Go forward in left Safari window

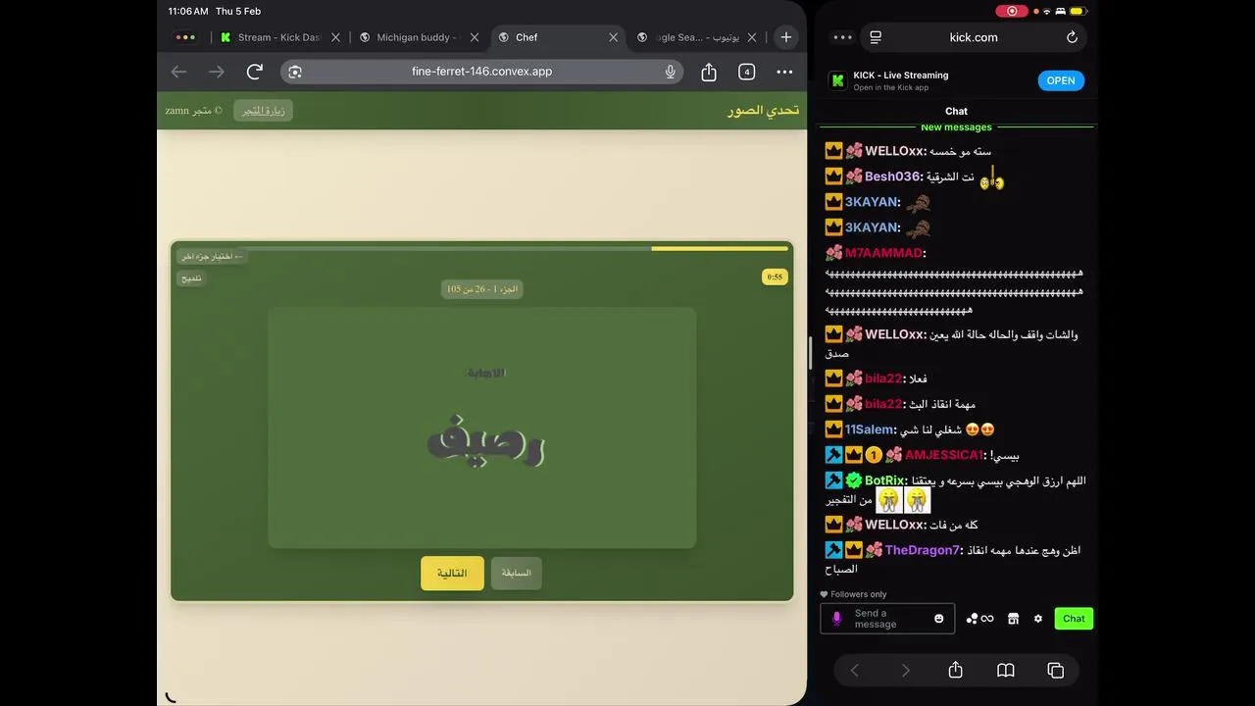point(217,72)
